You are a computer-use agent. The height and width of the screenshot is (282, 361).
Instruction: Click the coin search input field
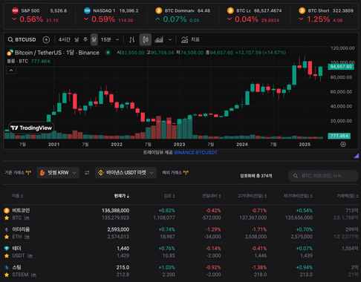[323, 176]
